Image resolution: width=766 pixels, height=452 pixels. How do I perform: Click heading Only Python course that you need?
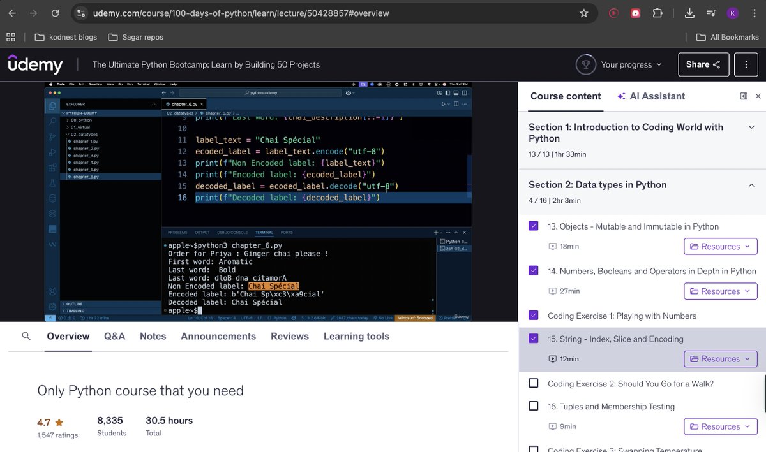click(140, 390)
